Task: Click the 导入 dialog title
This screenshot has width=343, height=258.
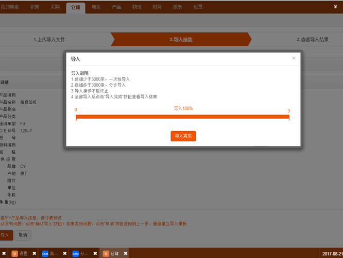Action: [x=76, y=59]
